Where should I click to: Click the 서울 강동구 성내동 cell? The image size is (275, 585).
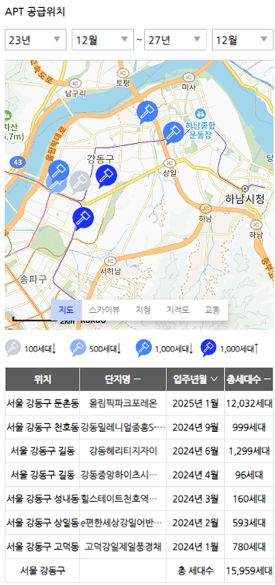[x=43, y=499]
